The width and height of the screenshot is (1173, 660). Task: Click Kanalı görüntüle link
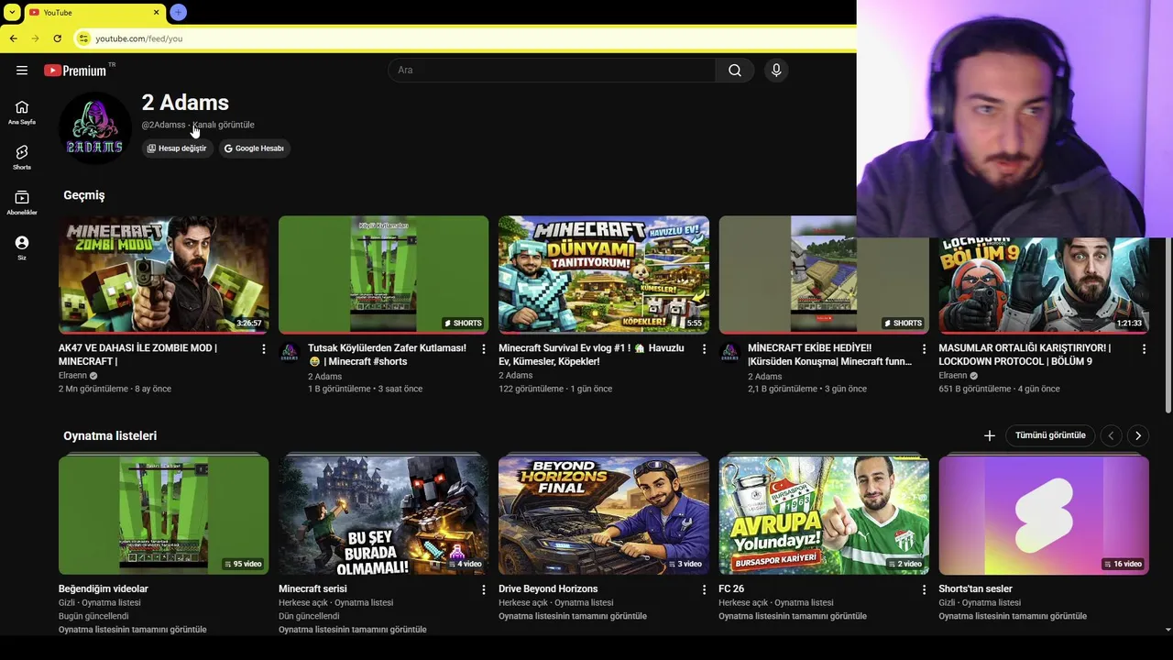pyautogui.click(x=224, y=125)
